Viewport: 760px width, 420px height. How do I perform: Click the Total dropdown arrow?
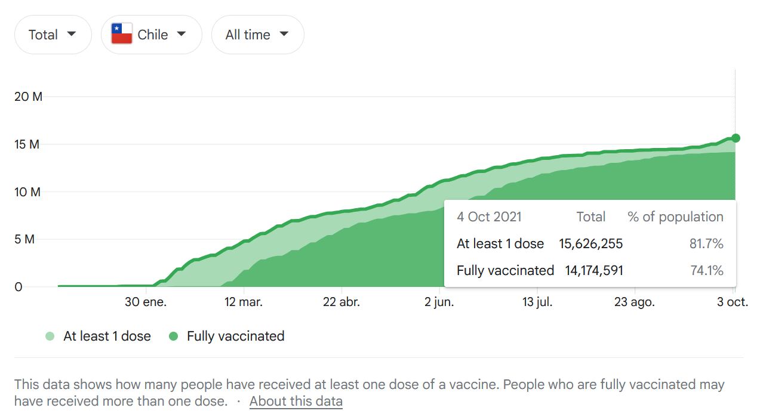point(72,34)
